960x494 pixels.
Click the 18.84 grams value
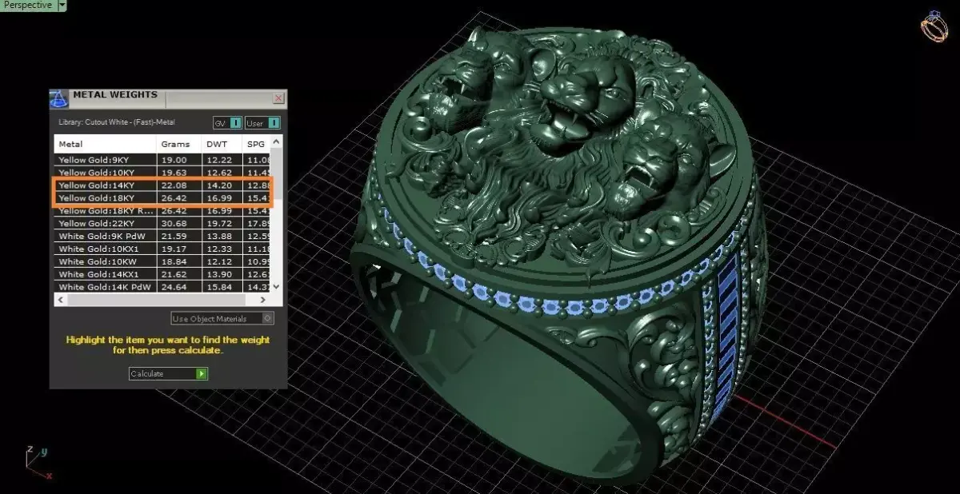174,261
